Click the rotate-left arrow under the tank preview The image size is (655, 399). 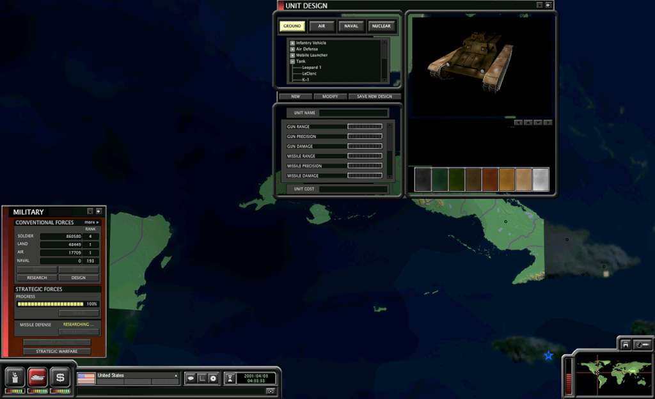(x=519, y=122)
